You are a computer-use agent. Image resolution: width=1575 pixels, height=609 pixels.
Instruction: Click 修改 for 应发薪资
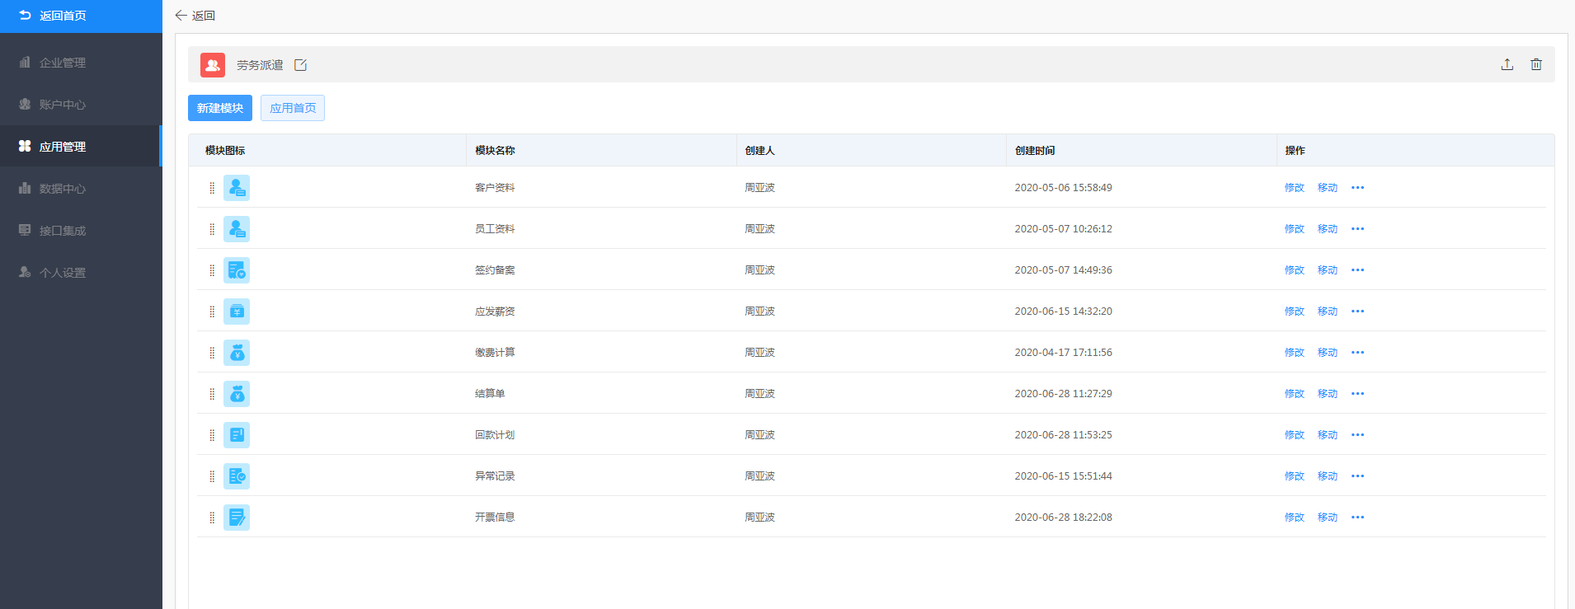1295,312
